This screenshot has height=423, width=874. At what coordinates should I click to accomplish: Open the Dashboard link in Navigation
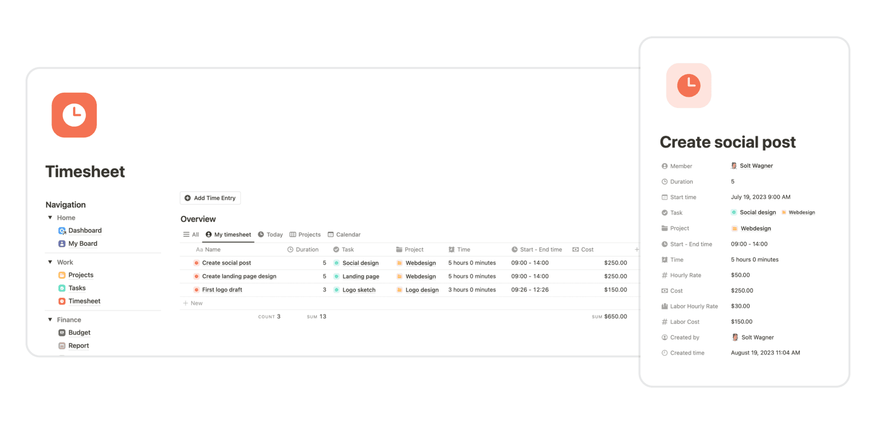(x=85, y=231)
